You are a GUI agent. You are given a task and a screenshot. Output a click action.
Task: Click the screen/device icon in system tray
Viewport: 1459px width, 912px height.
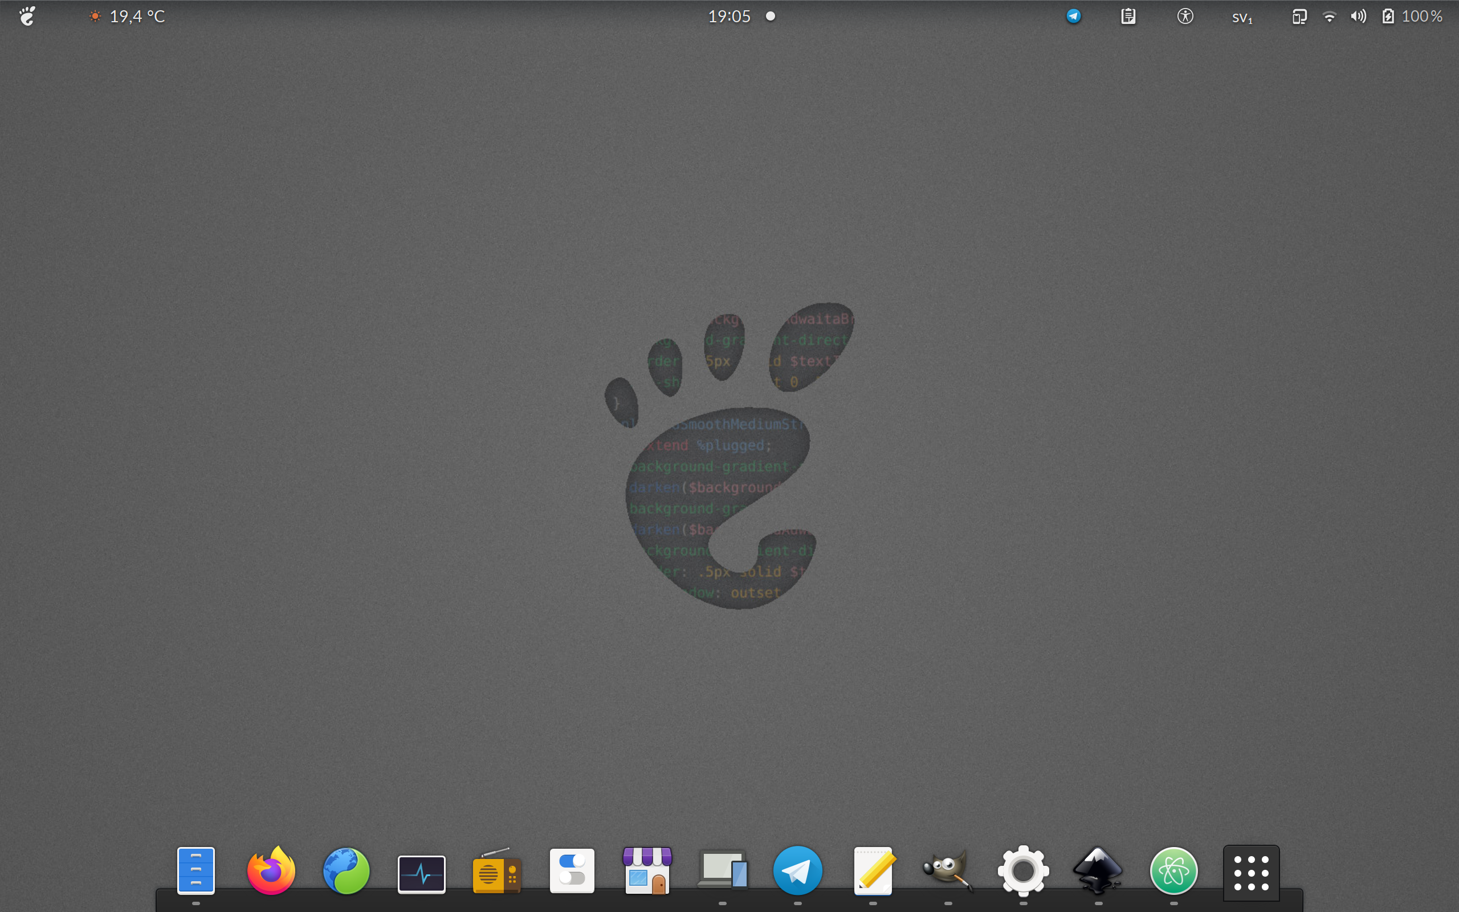pos(1300,17)
